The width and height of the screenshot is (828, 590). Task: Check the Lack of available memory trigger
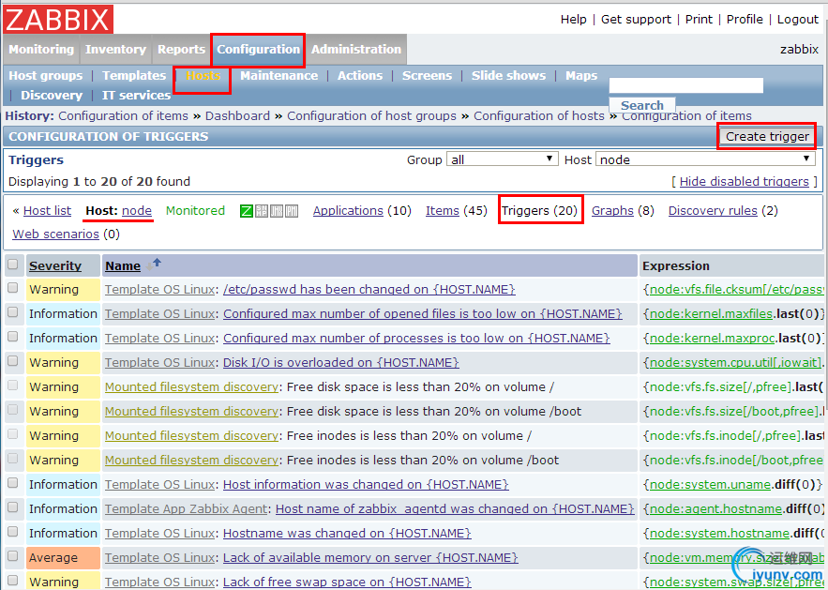point(13,555)
